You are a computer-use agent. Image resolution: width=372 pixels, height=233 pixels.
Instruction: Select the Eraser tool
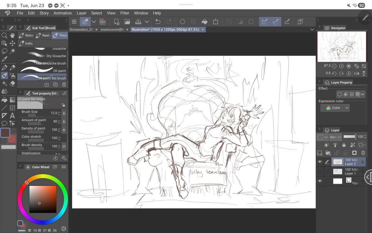coord(12,84)
